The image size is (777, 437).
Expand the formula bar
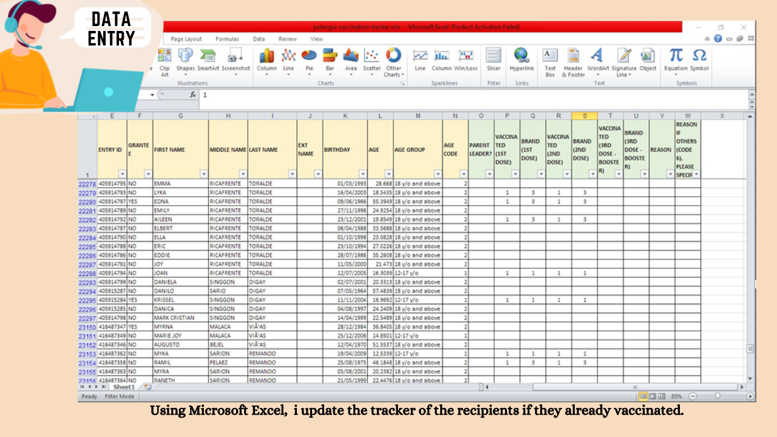pyautogui.click(x=752, y=95)
